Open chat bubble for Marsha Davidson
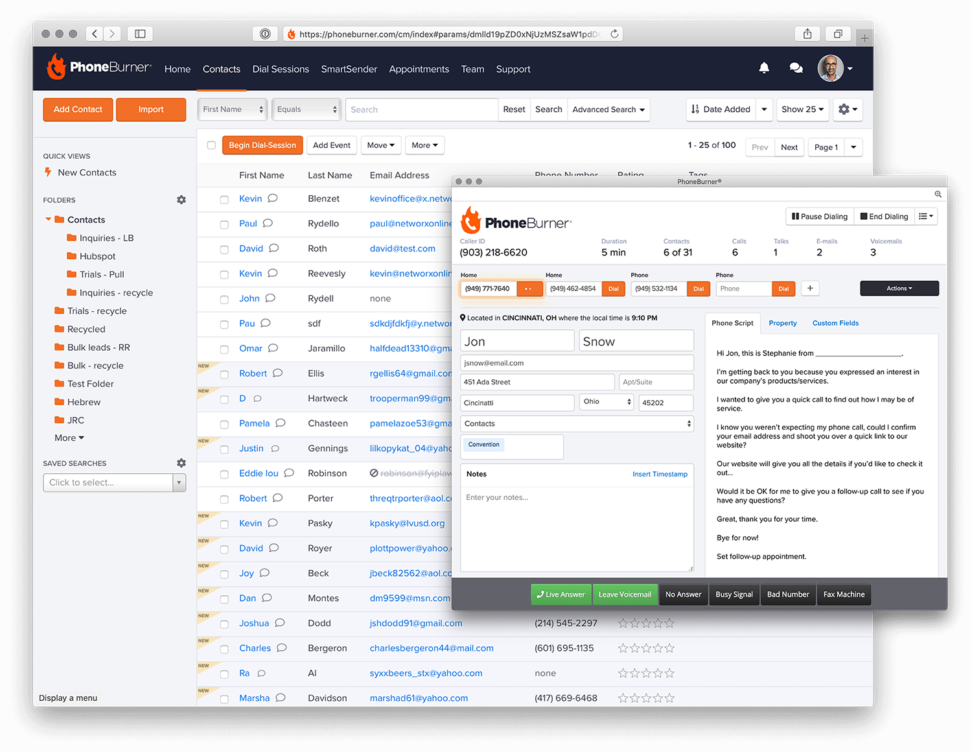972x752 pixels. tap(281, 698)
